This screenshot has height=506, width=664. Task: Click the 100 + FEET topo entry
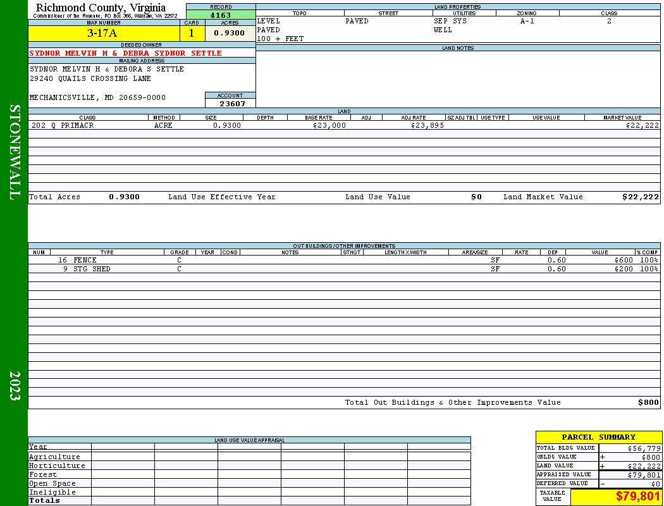(x=280, y=39)
